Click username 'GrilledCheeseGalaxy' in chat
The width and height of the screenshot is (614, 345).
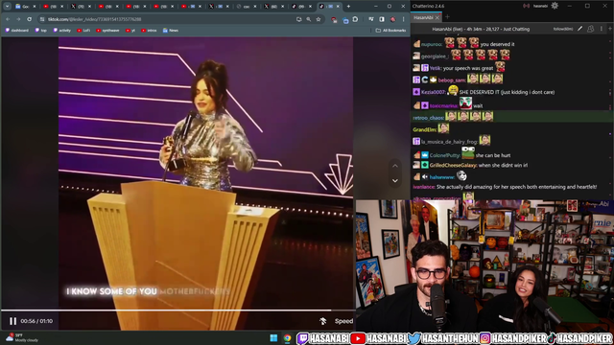(x=453, y=166)
